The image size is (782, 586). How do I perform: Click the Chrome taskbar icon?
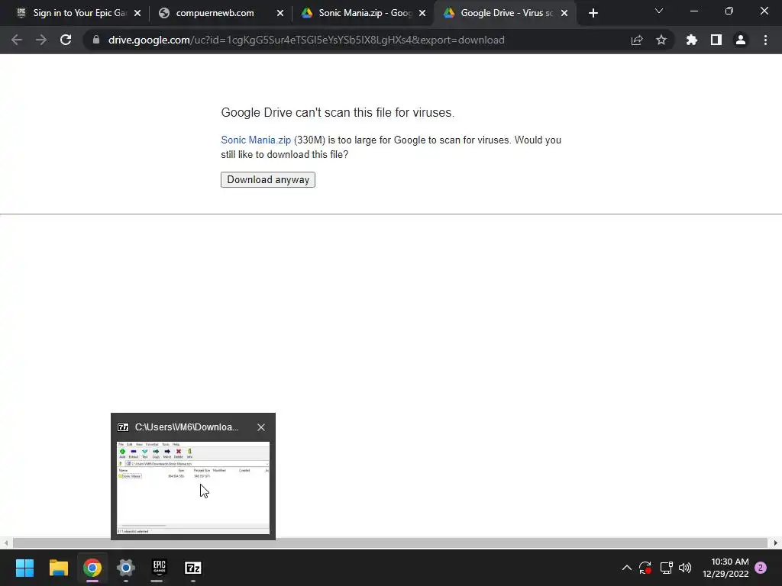click(x=92, y=568)
